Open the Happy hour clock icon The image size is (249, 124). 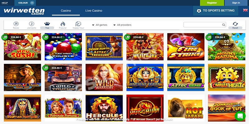pyautogui.click(x=78, y=24)
